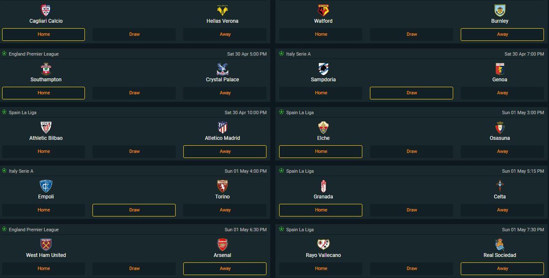This screenshot has height=278, width=549.
Task: Click the Atletico Madrid crest
Action: point(223,128)
